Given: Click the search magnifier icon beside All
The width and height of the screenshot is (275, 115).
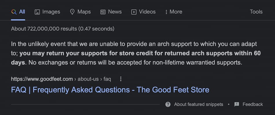Looking at the screenshot, I should (x=14, y=12).
